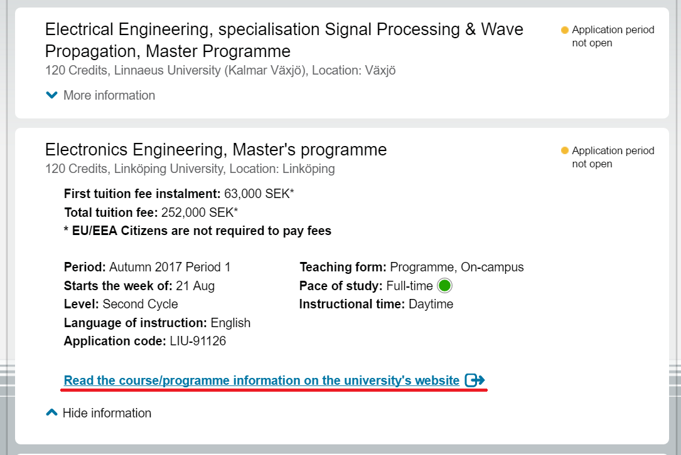
Task: Click the Linköping University credits and location line
Action: (x=190, y=169)
